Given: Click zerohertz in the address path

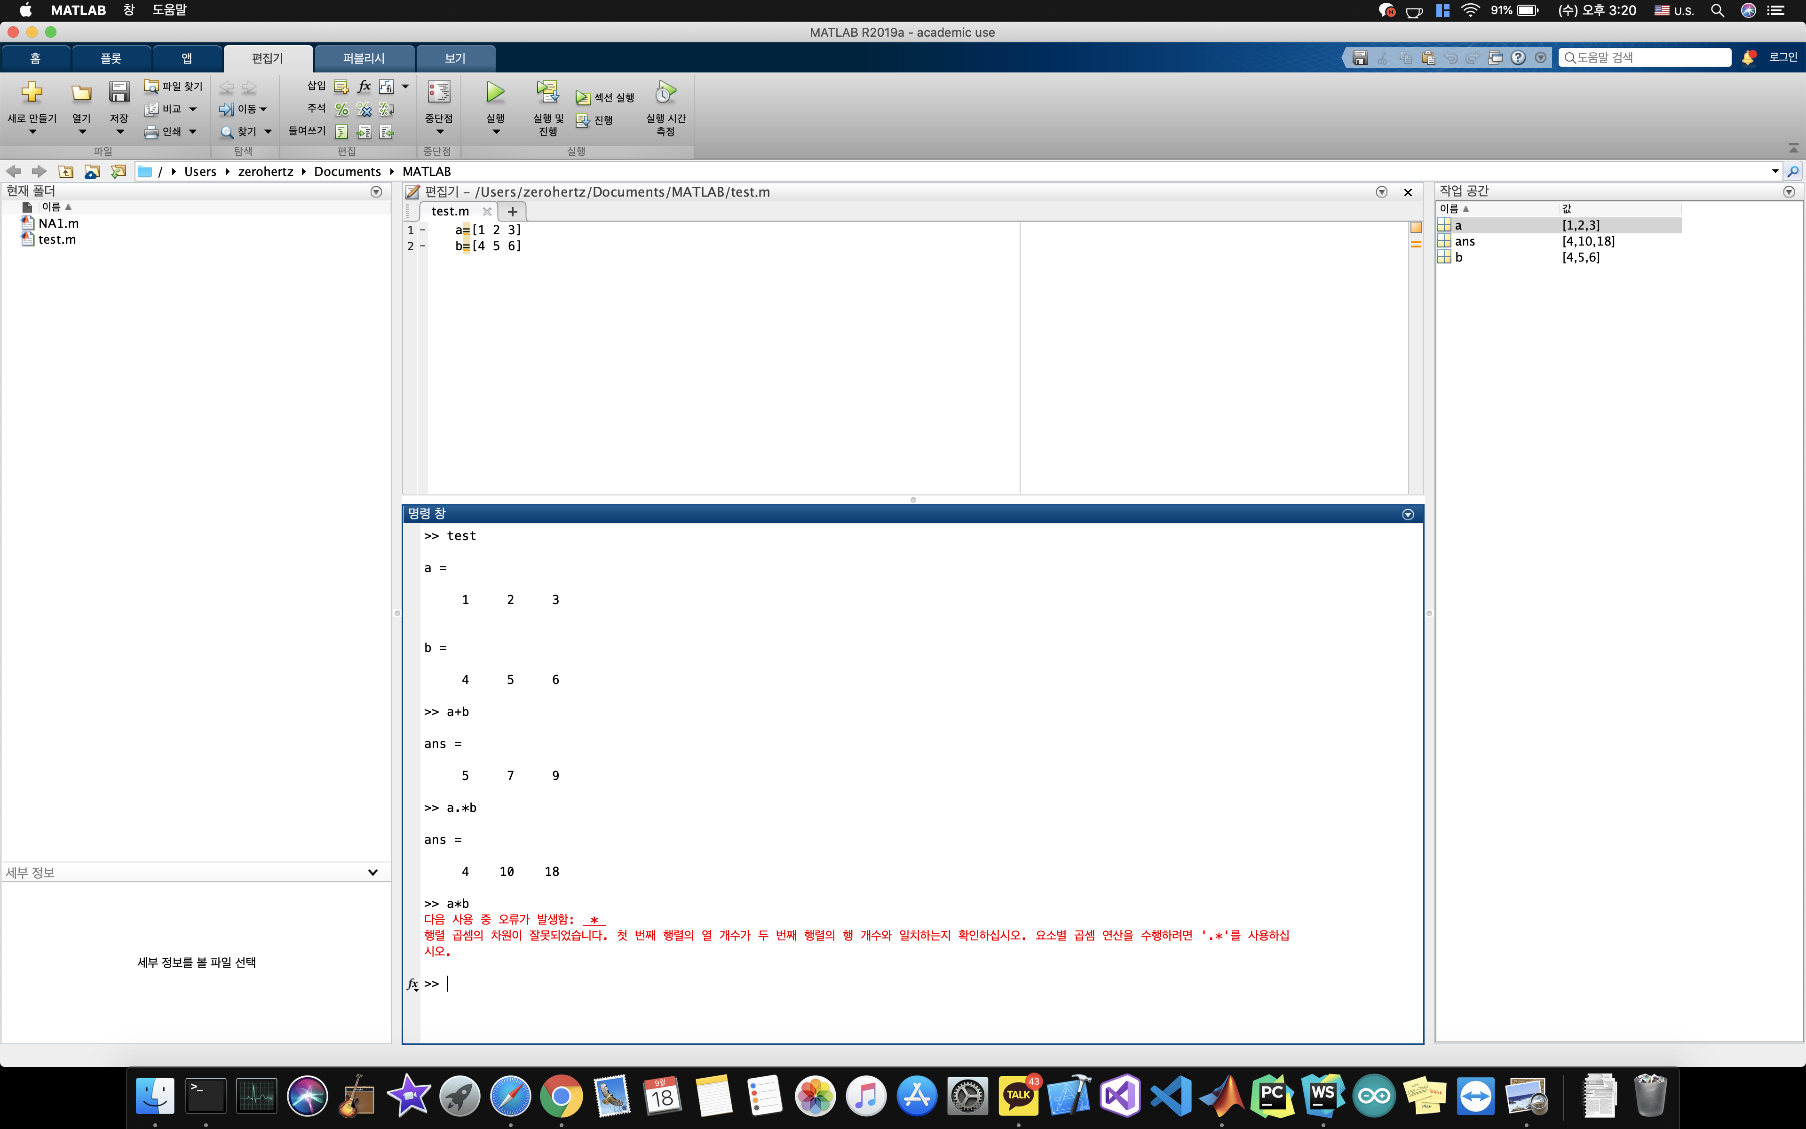Looking at the screenshot, I should pos(266,172).
